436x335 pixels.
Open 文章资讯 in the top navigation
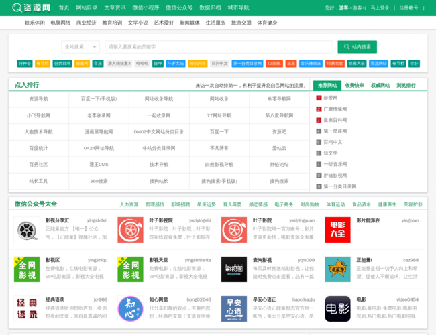[115, 8]
